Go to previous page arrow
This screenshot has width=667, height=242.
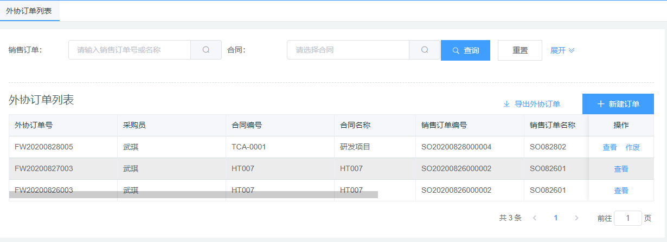pos(535,218)
